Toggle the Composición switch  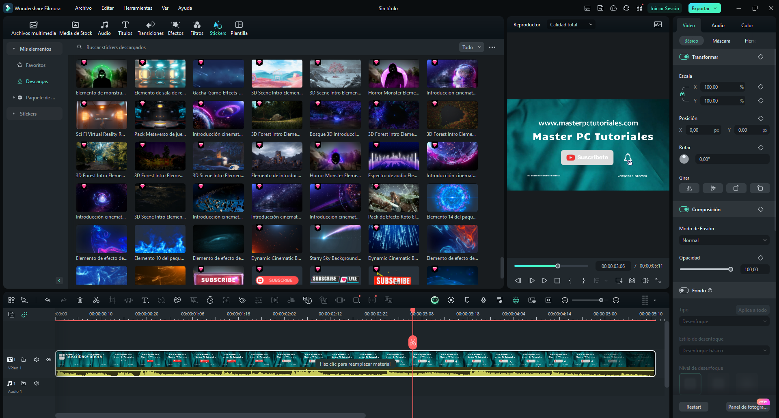point(684,209)
